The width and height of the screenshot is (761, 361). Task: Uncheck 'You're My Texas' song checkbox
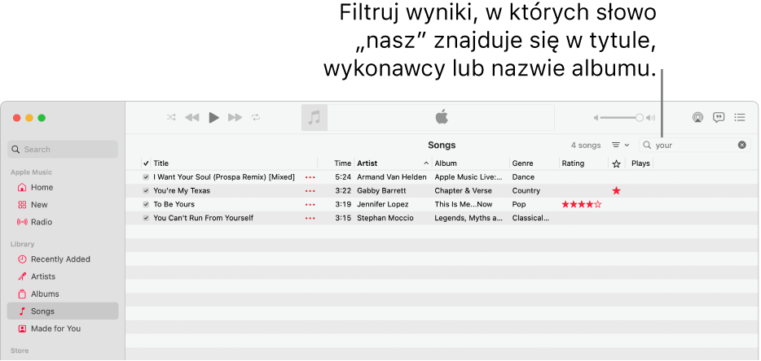click(146, 191)
